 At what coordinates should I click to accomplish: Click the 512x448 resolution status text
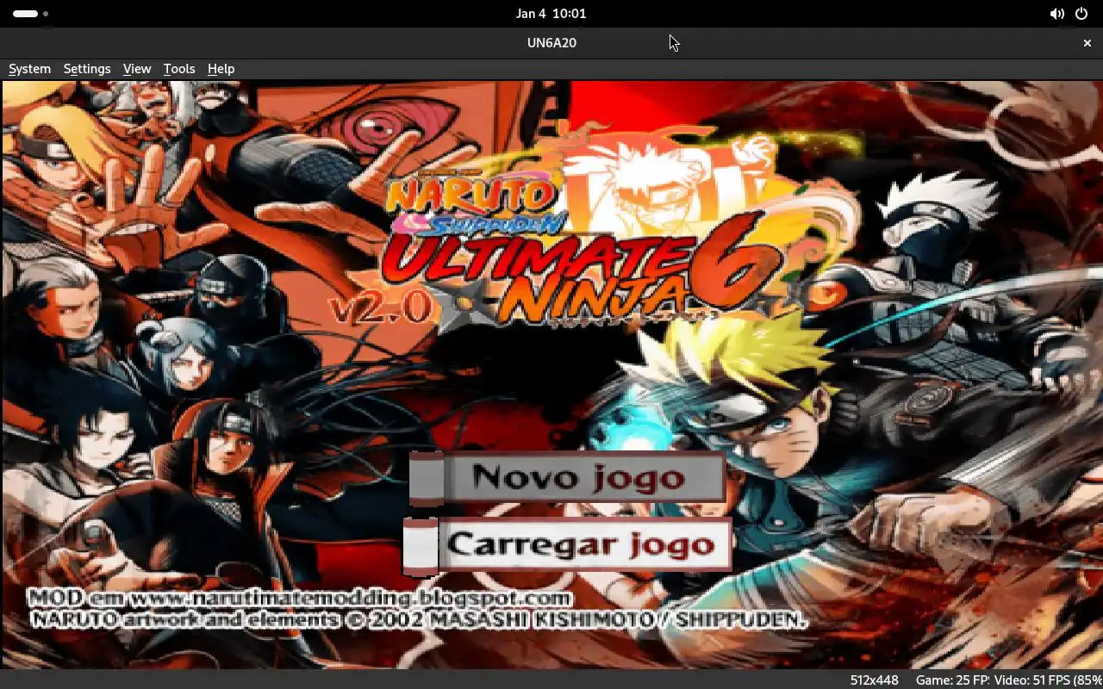(874, 680)
